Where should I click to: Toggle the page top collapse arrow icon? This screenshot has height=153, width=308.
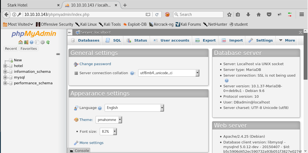click(x=301, y=33)
